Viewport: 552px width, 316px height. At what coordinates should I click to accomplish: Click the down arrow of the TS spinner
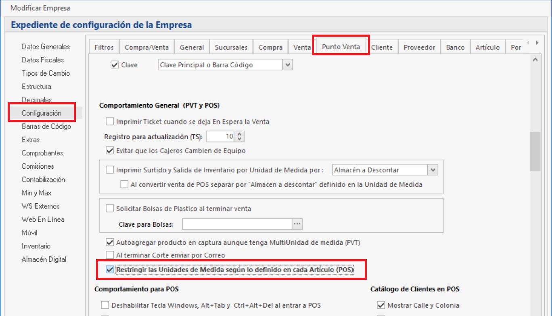pyautogui.click(x=240, y=138)
